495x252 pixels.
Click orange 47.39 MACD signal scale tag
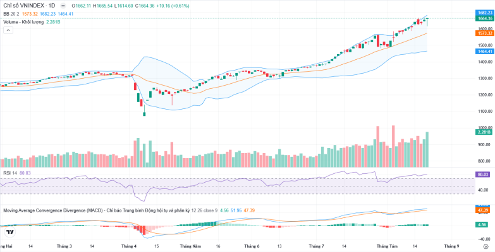tap(483, 210)
